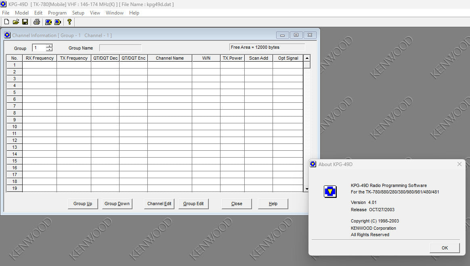
Task: Click the Channel Name column header
Action: tap(170, 58)
